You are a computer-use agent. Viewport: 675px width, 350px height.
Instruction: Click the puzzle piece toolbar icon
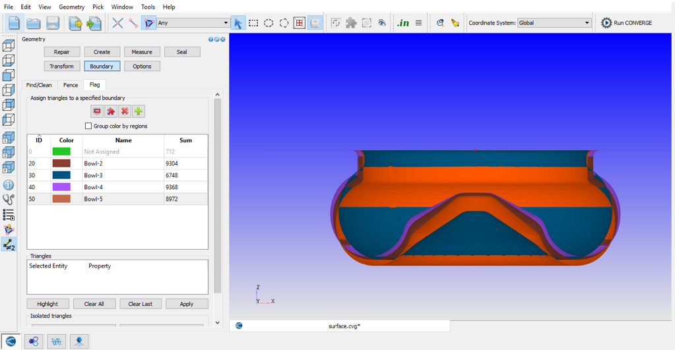[351, 23]
